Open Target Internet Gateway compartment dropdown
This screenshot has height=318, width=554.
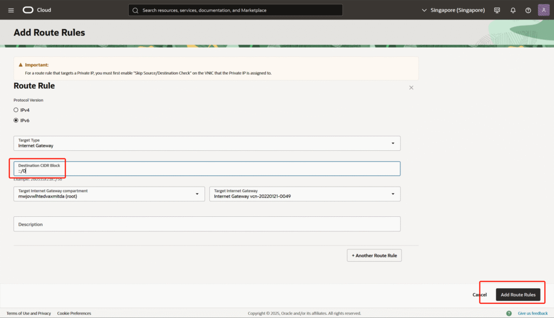[x=109, y=194]
